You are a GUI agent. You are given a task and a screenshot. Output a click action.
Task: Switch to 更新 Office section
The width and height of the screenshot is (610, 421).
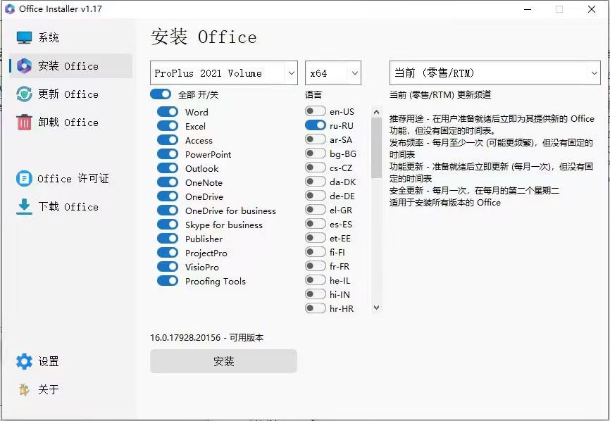coord(68,94)
